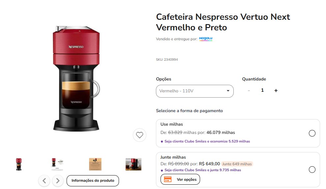The image size is (326, 189).
Task: Add product to favorites with heart icon
Action: (139, 135)
